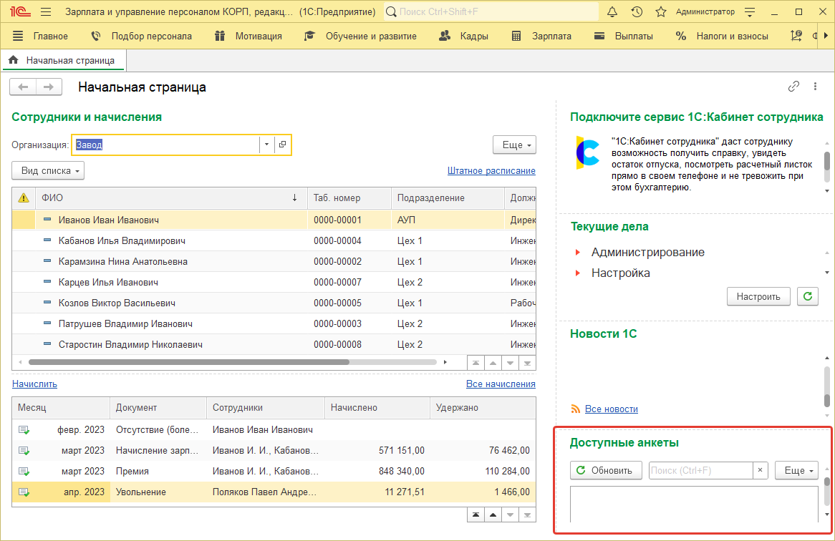The image size is (835, 541).
Task: Open the Обучение и развитие section
Action: (x=371, y=36)
